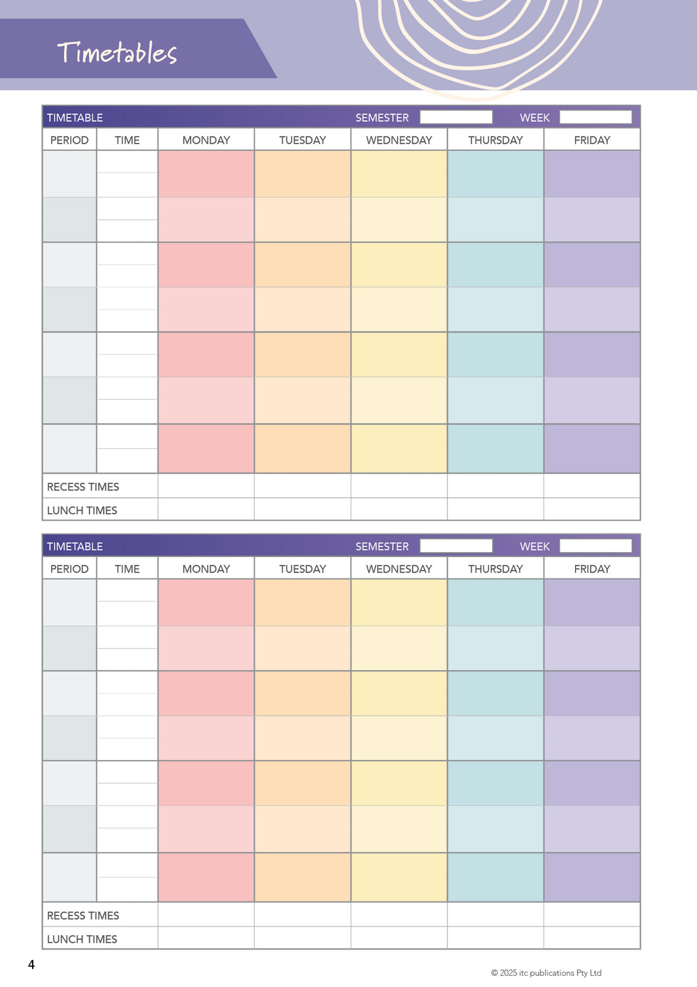This screenshot has height=987, width=697.
Task: Click the itc publications copyright text
Action: point(546,973)
